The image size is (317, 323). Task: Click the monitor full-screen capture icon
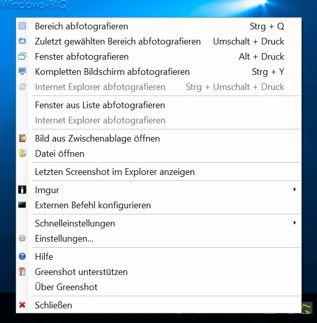click(22, 71)
